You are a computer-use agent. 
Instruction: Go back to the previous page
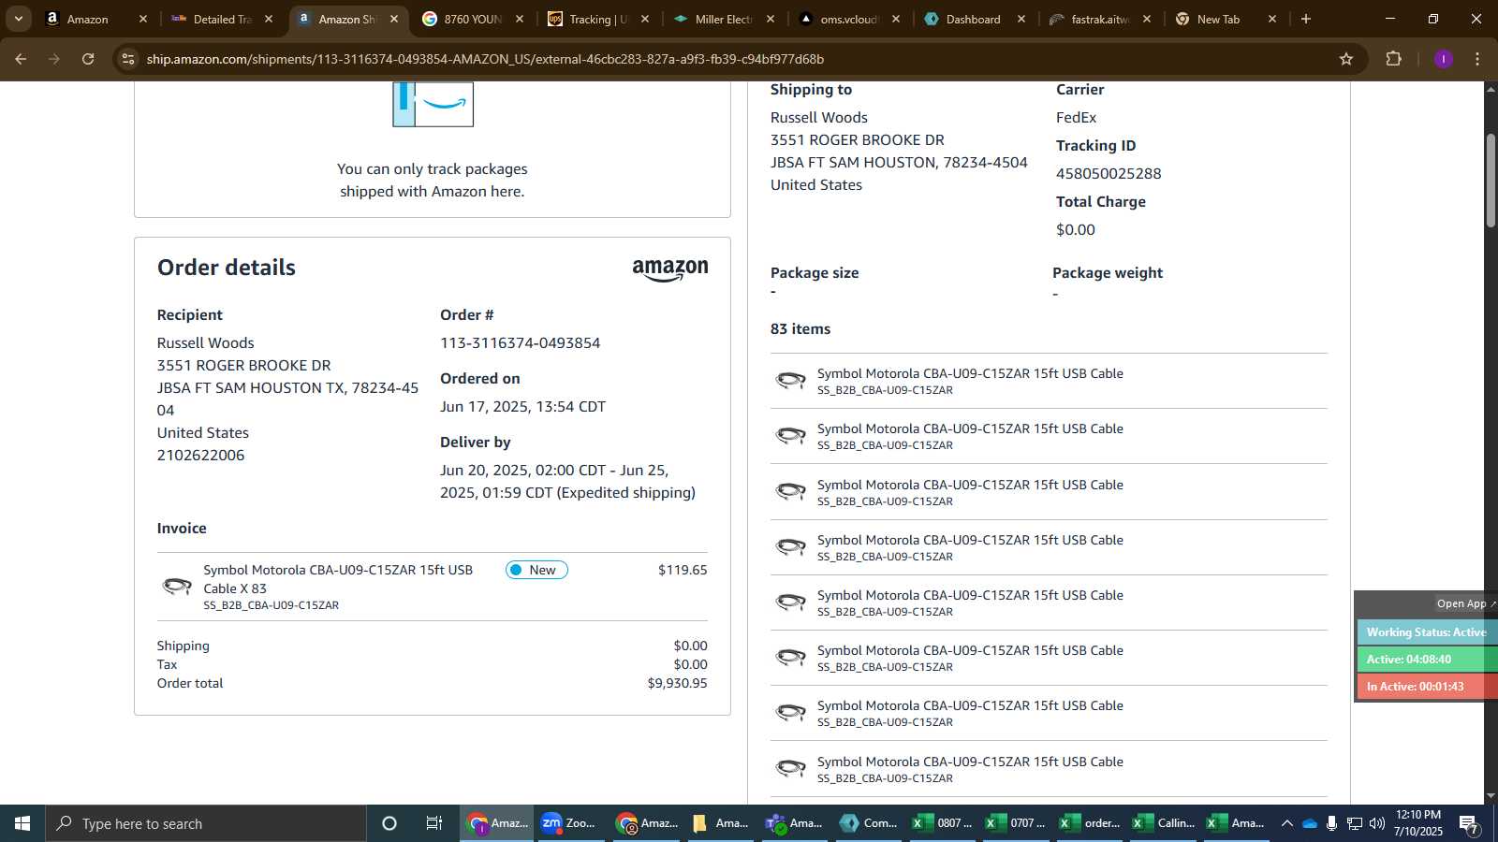21,59
